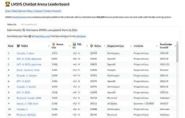Open the Bard (Gemini Pro) model link
Screen dimensions: 185x118
[x=28, y=70]
